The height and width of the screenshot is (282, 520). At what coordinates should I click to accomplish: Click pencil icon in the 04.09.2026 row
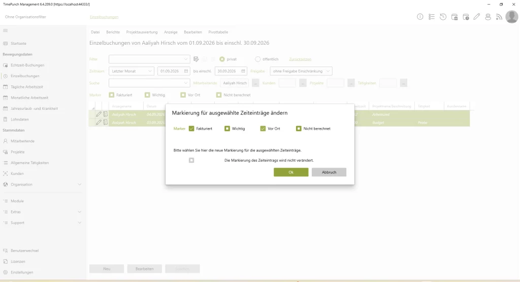coord(99,114)
